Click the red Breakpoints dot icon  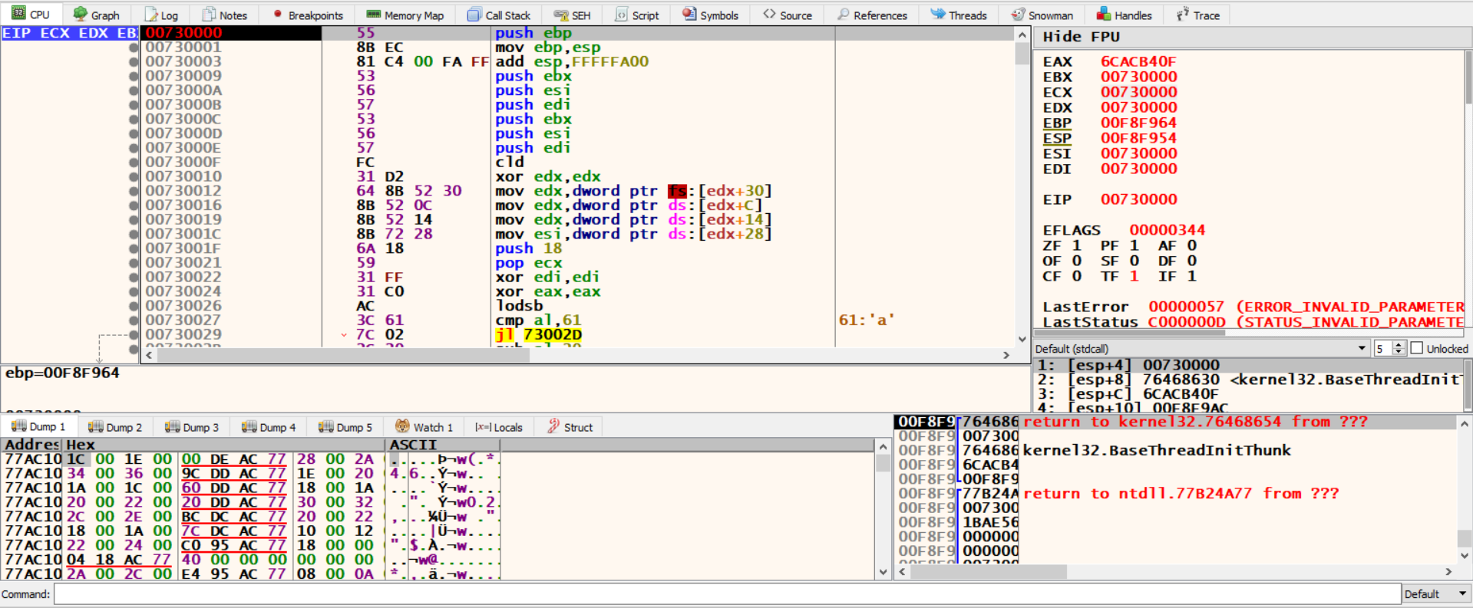pos(277,14)
